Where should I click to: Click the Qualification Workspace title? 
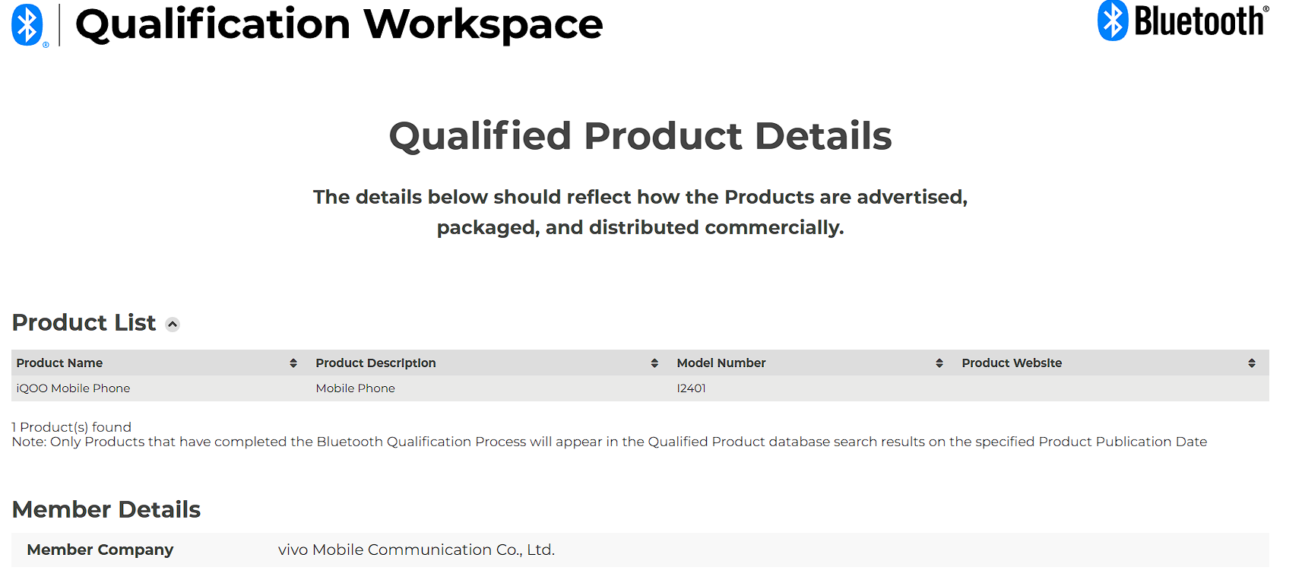pos(339,25)
